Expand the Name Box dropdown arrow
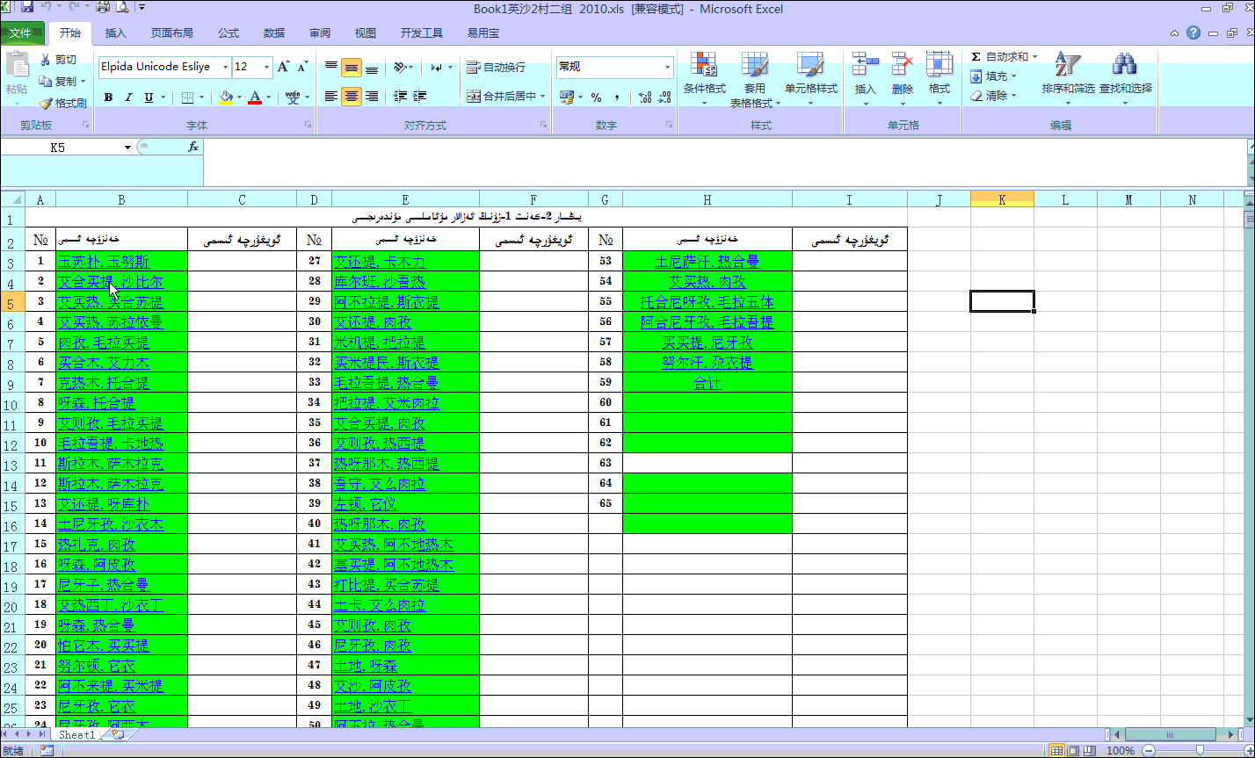 click(x=127, y=148)
